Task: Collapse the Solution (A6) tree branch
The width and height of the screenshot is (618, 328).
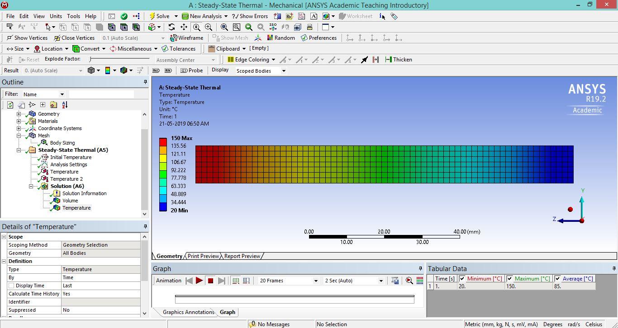Action: tap(31, 186)
